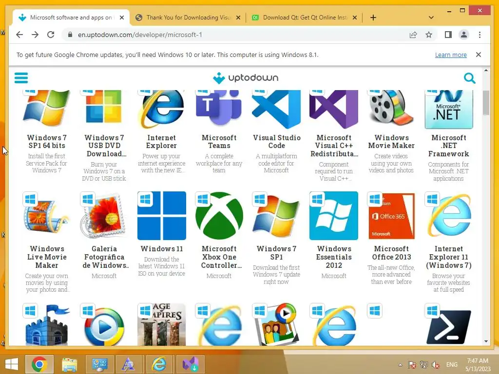
Task: Open the Microsoft Xbox One Controller icon
Action: click(x=219, y=216)
